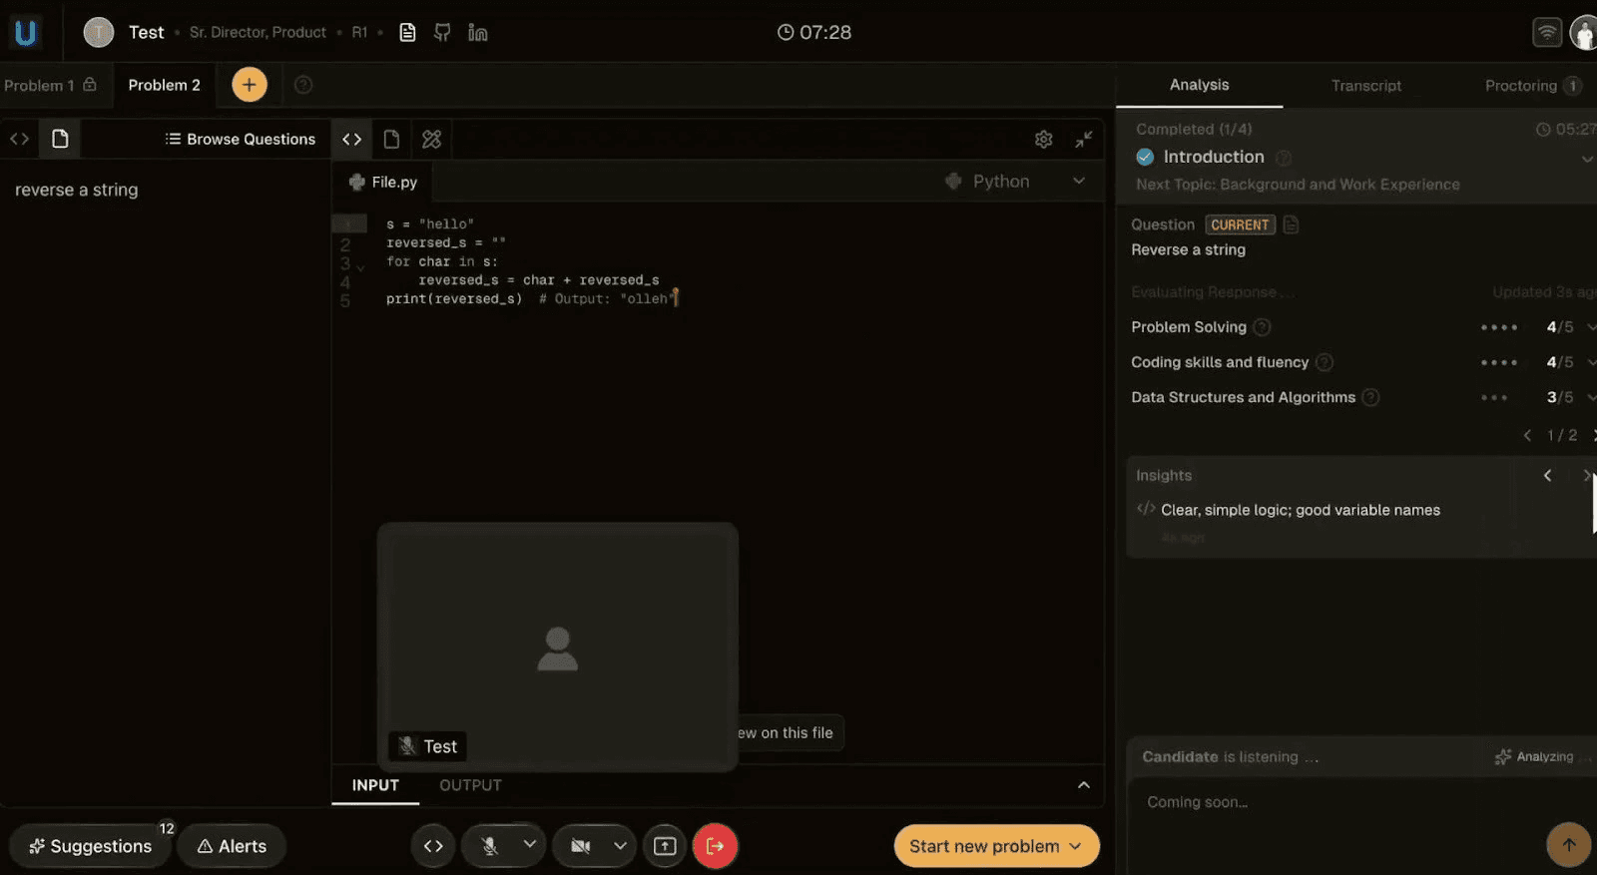Open notes icon beside CURRENT badge
The height and width of the screenshot is (875, 1597).
point(1291,224)
